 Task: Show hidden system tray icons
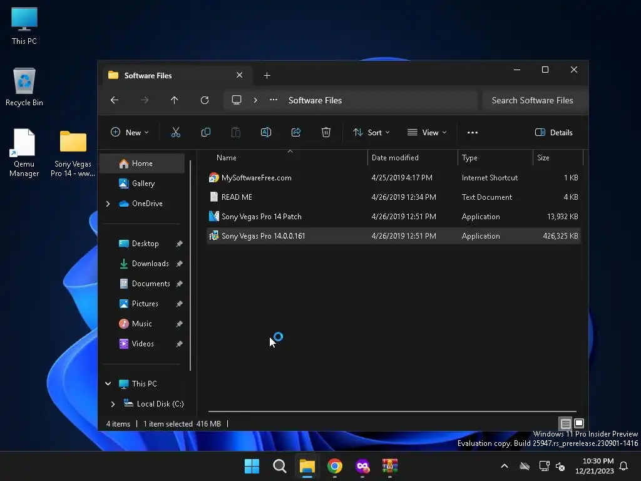click(x=505, y=466)
